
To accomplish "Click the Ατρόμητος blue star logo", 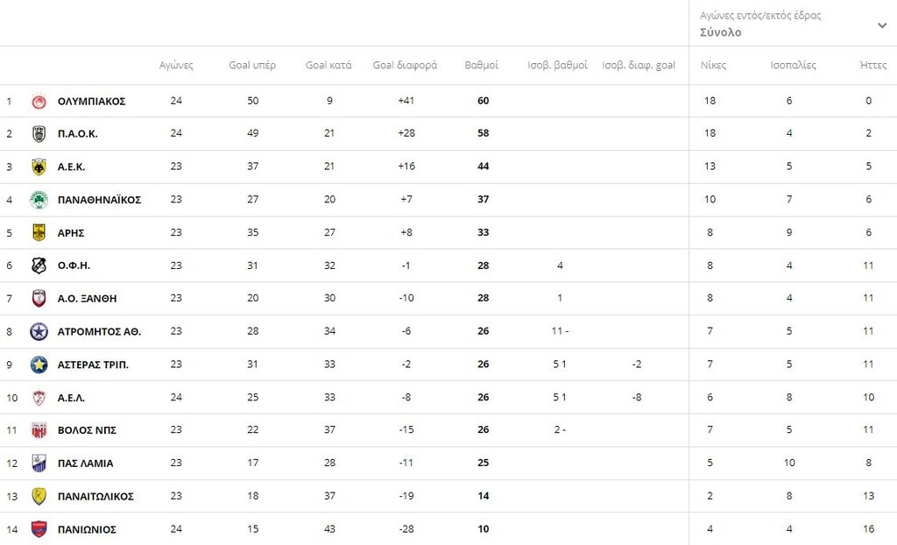I will coord(39,331).
